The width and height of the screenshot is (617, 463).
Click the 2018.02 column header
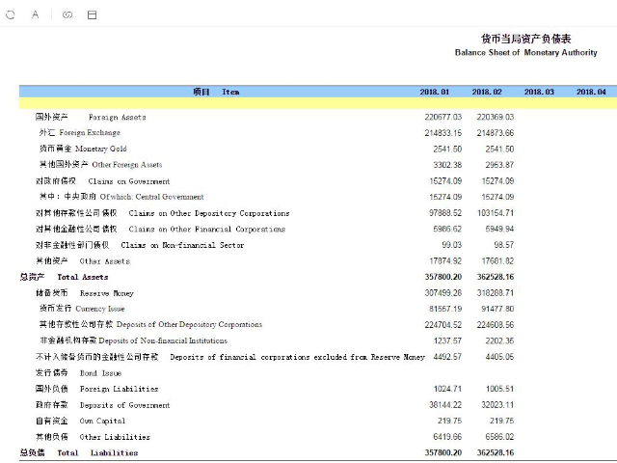[x=487, y=92]
